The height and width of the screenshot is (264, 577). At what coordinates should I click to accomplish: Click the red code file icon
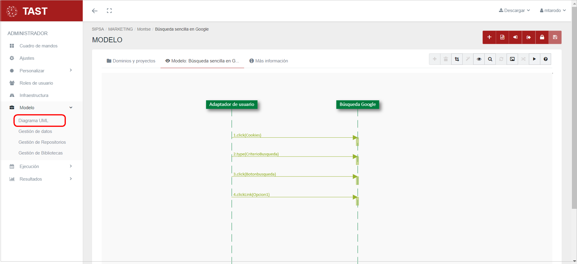point(502,37)
